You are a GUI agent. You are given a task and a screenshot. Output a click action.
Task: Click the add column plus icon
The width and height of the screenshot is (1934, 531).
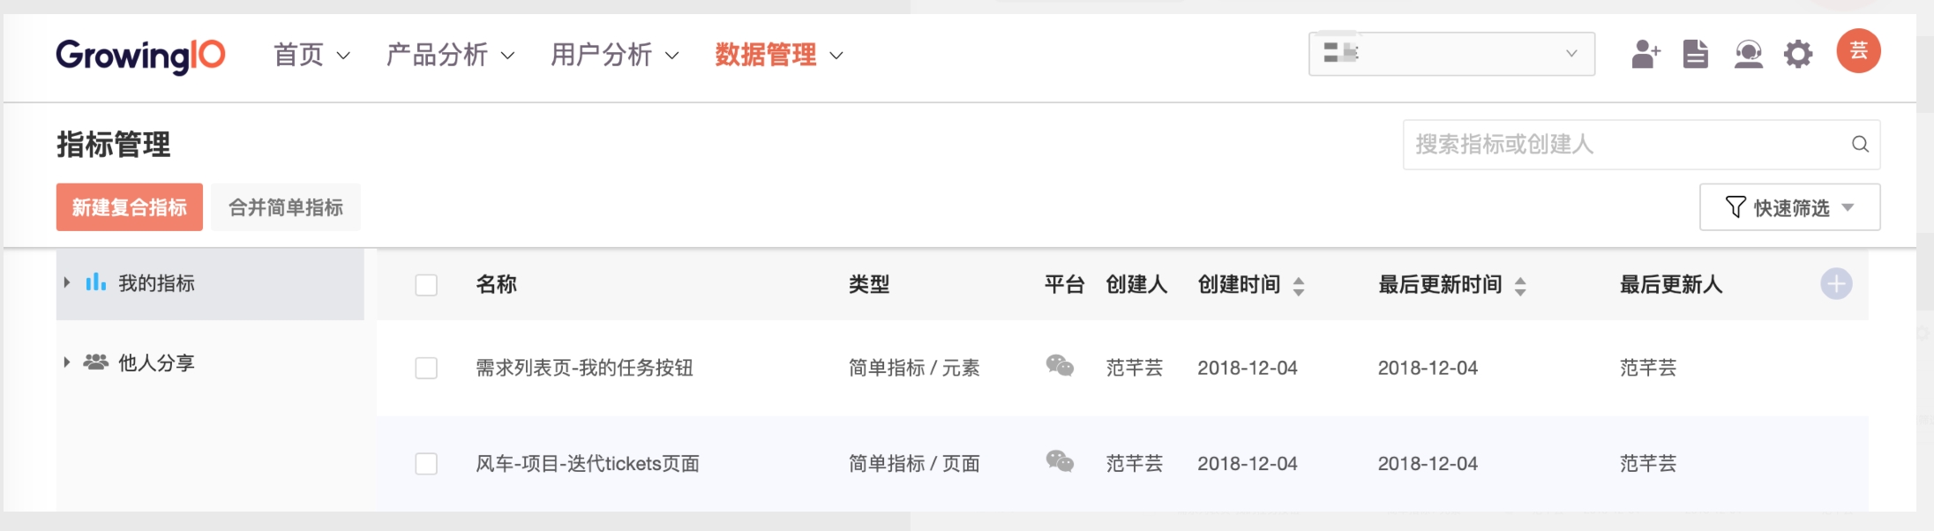point(1836,284)
